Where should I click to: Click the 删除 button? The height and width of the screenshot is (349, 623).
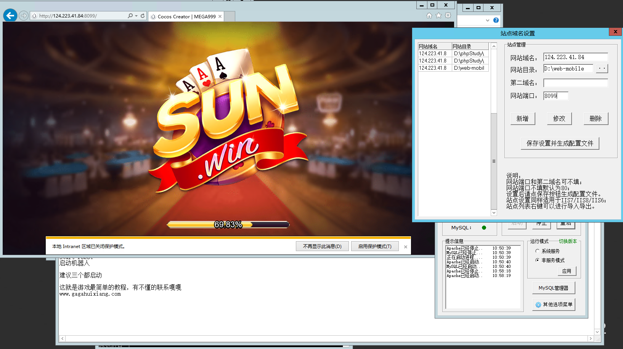[x=596, y=118]
